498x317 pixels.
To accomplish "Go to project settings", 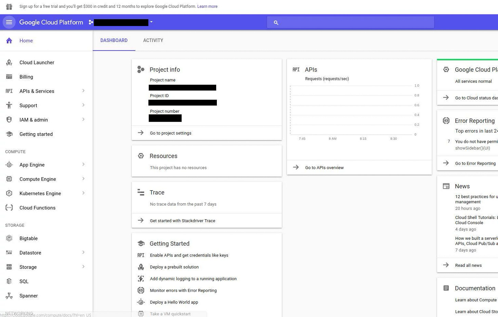I will click(x=170, y=133).
